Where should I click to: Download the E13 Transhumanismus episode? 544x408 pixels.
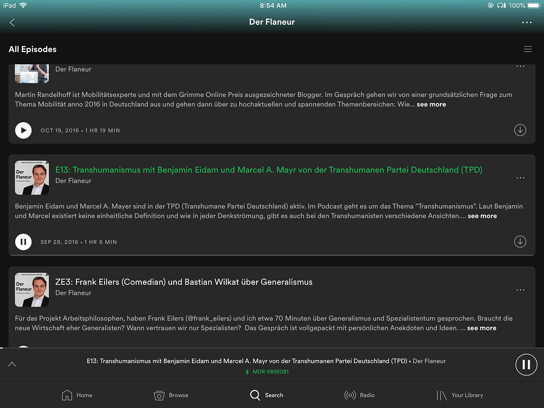[520, 242]
